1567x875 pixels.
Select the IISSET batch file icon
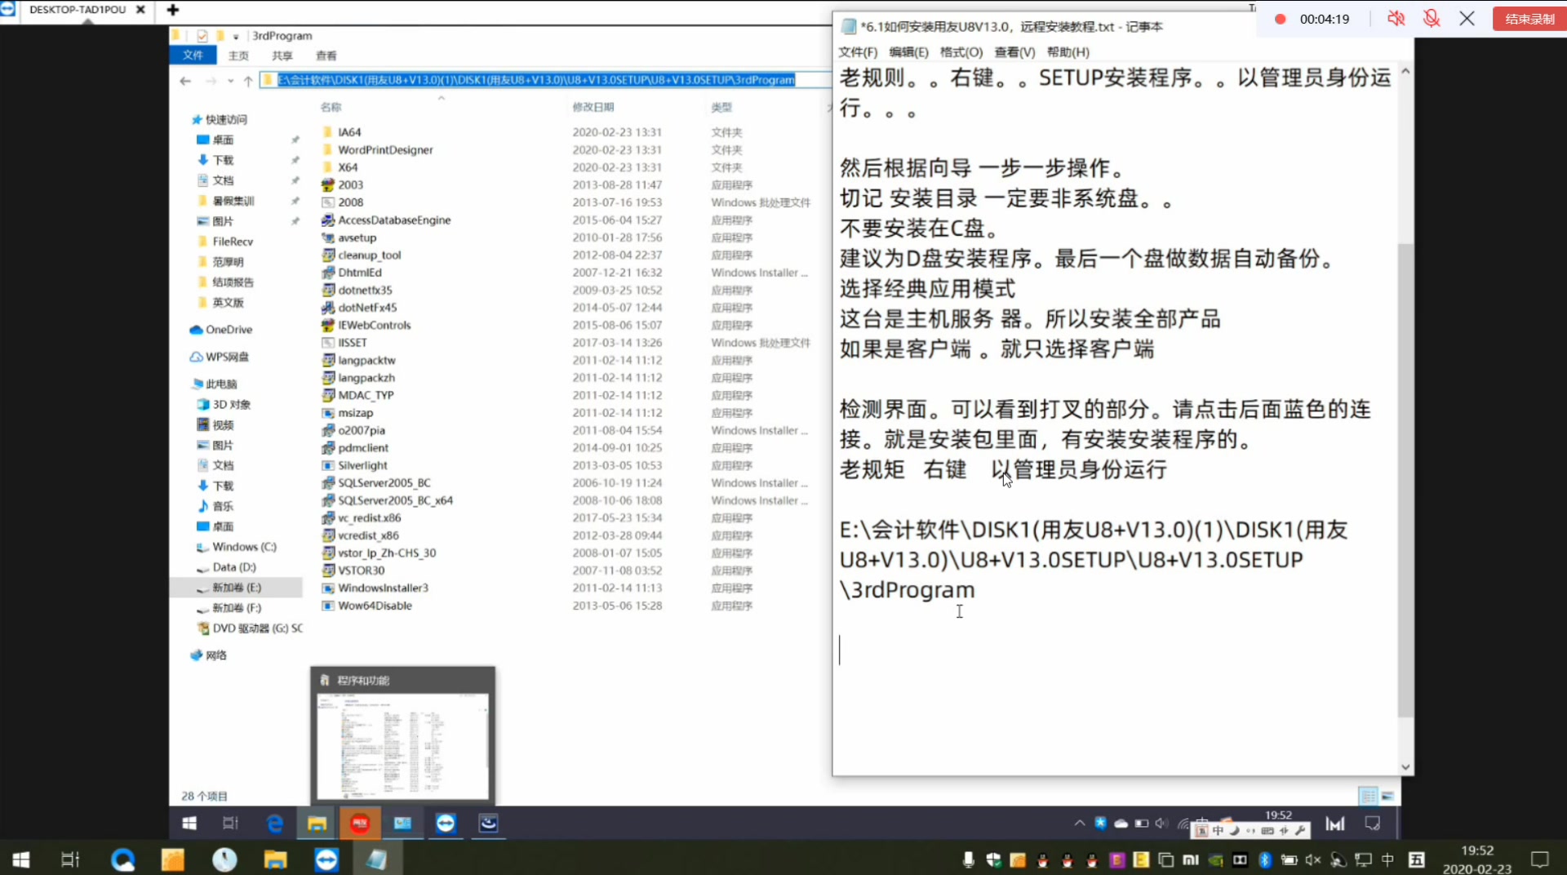click(x=328, y=343)
